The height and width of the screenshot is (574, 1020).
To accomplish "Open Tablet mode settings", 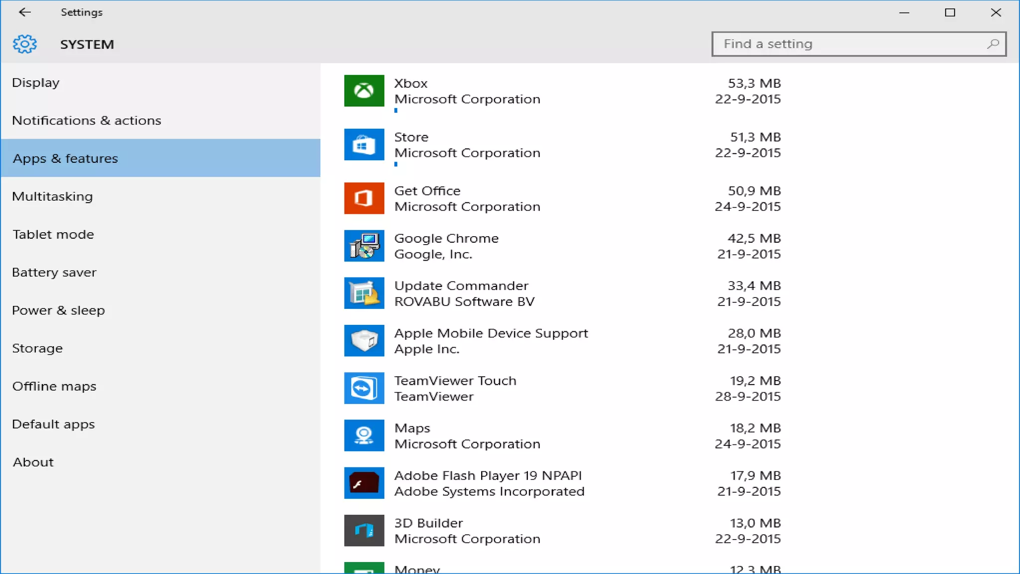I will point(160,234).
